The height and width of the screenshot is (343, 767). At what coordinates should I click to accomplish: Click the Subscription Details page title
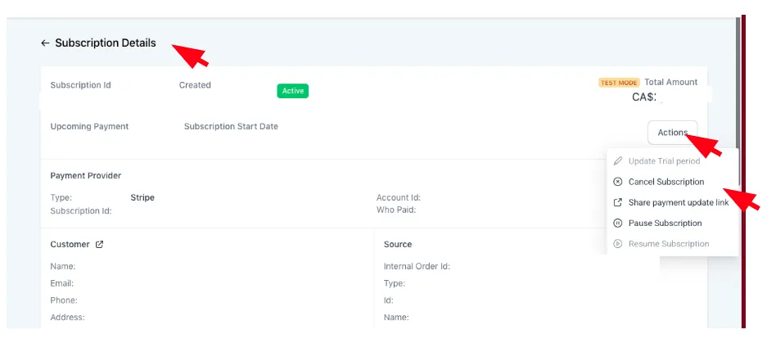tap(105, 43)
